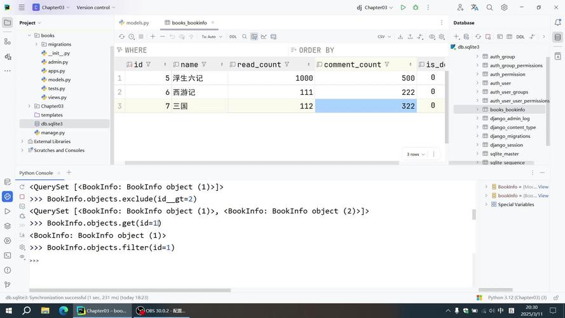Open the Tx: Auto transaction mode dropdown
Screen dimensions: 565x318
click(x=212, y=37)
